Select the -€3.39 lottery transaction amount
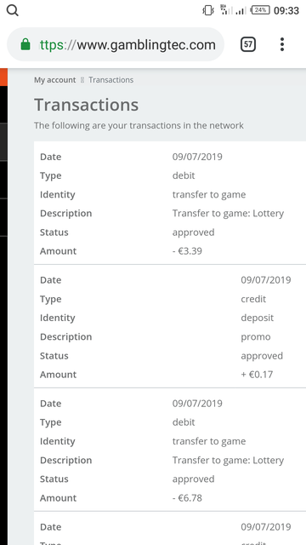The width and height of the screenshot is (306, 545). [x=187, y=251]
